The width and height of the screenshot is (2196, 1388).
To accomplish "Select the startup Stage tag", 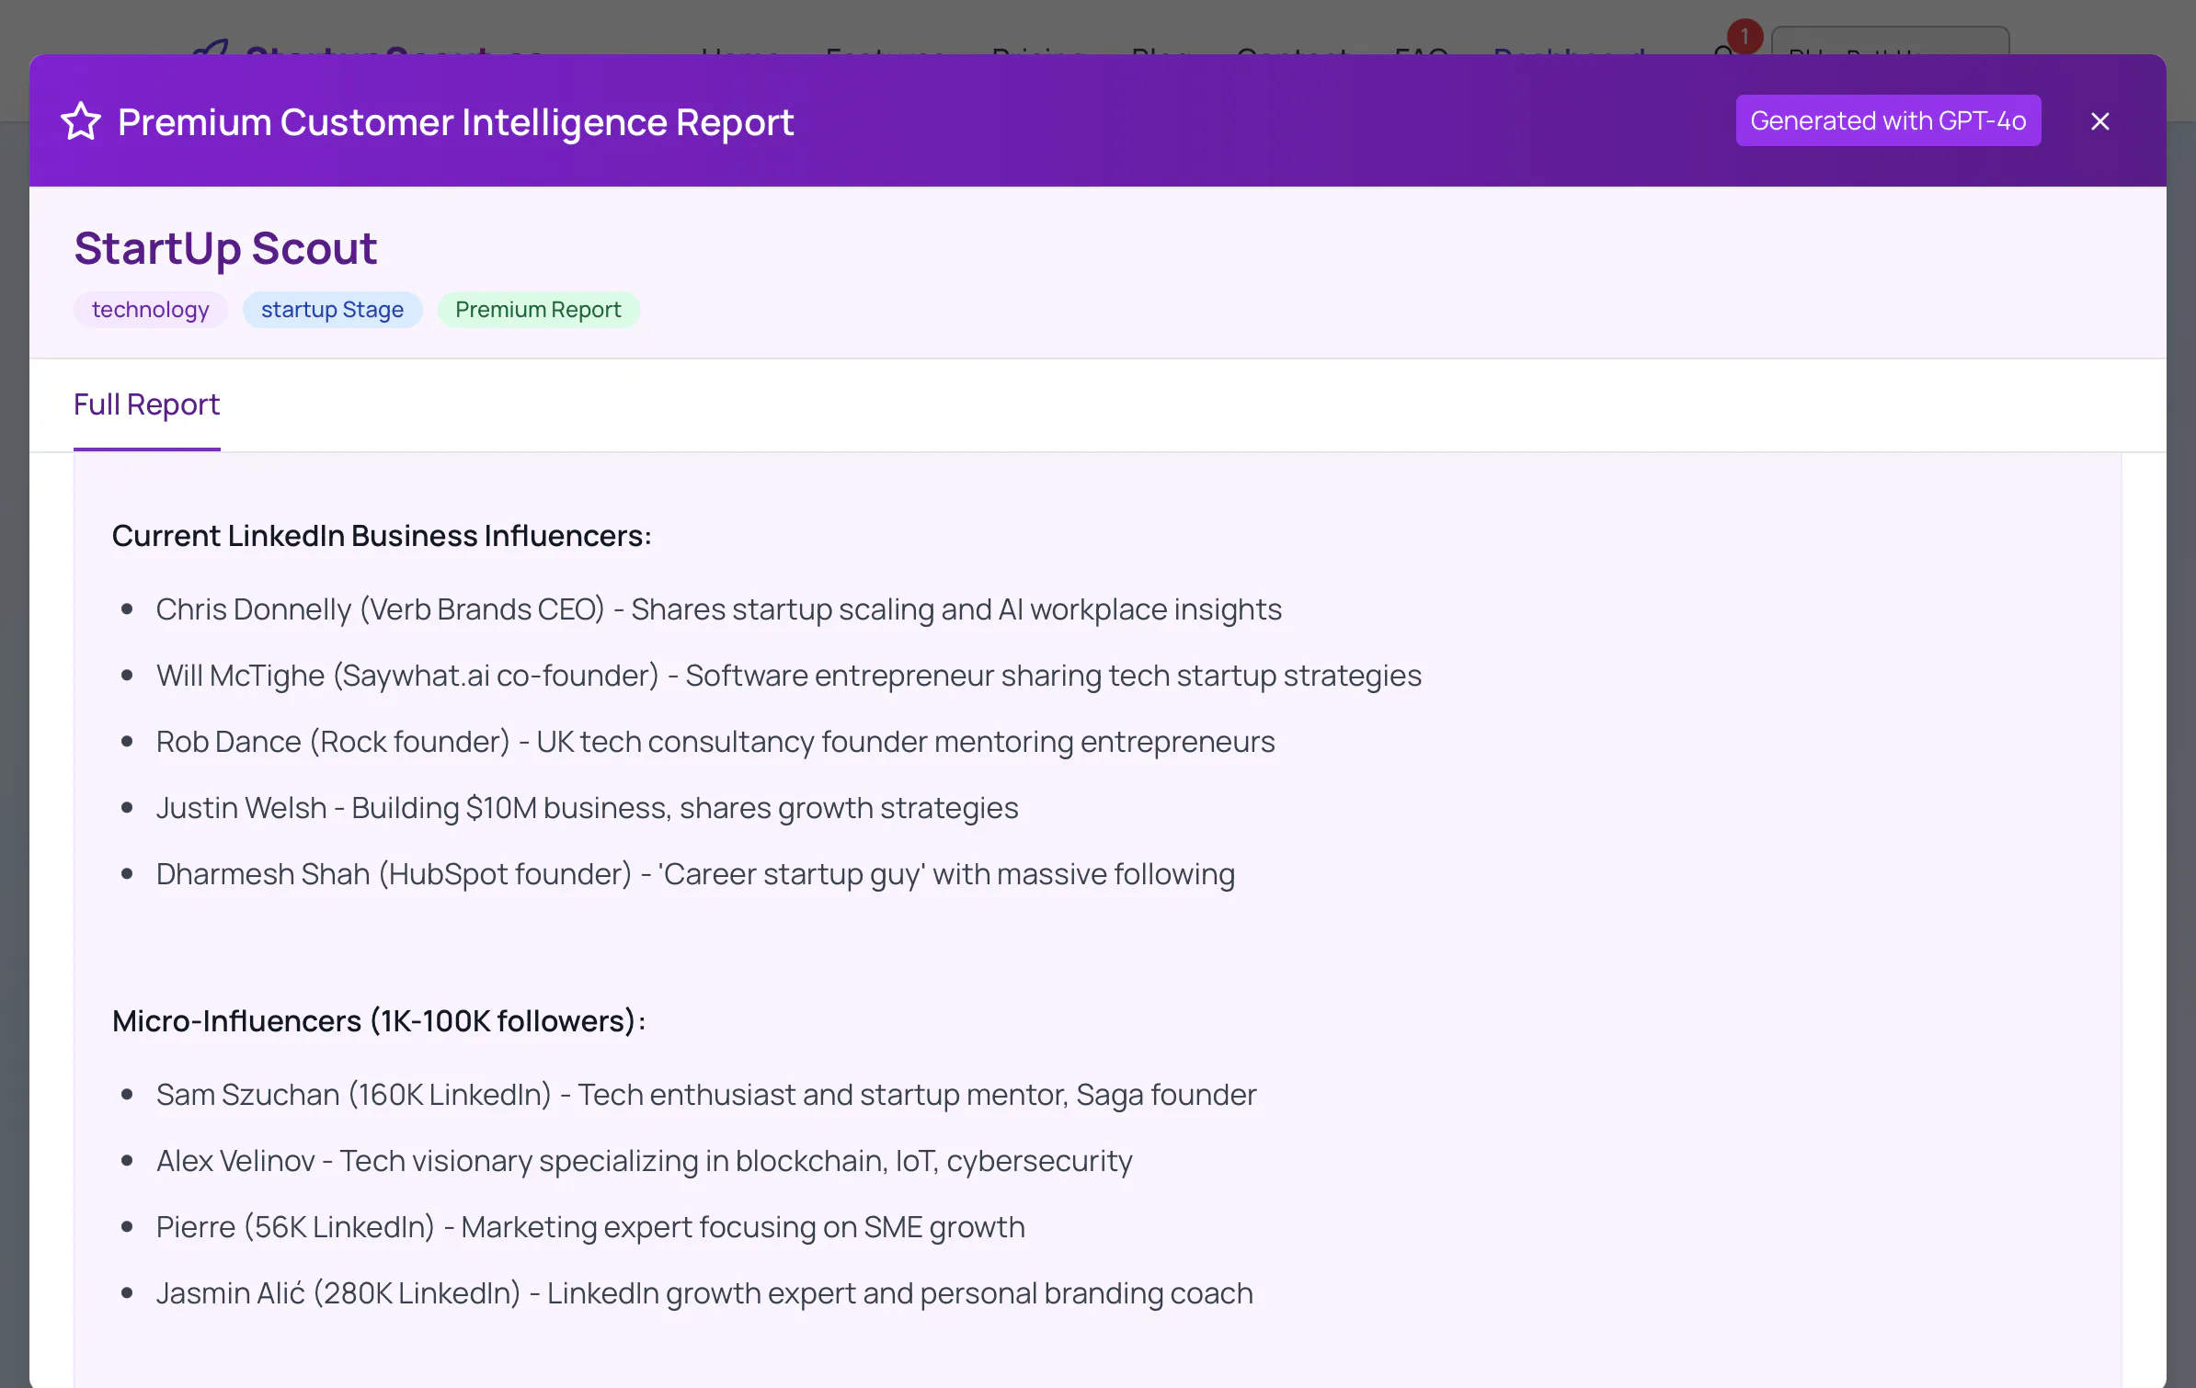I will (332, 310).
